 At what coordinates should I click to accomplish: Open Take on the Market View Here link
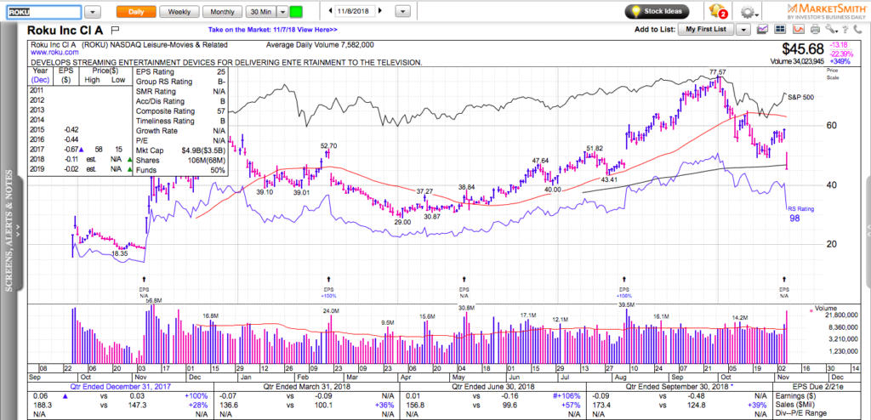(x=273, y=30)
